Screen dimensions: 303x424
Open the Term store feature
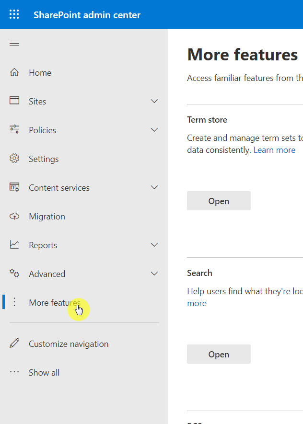point(219,201)
